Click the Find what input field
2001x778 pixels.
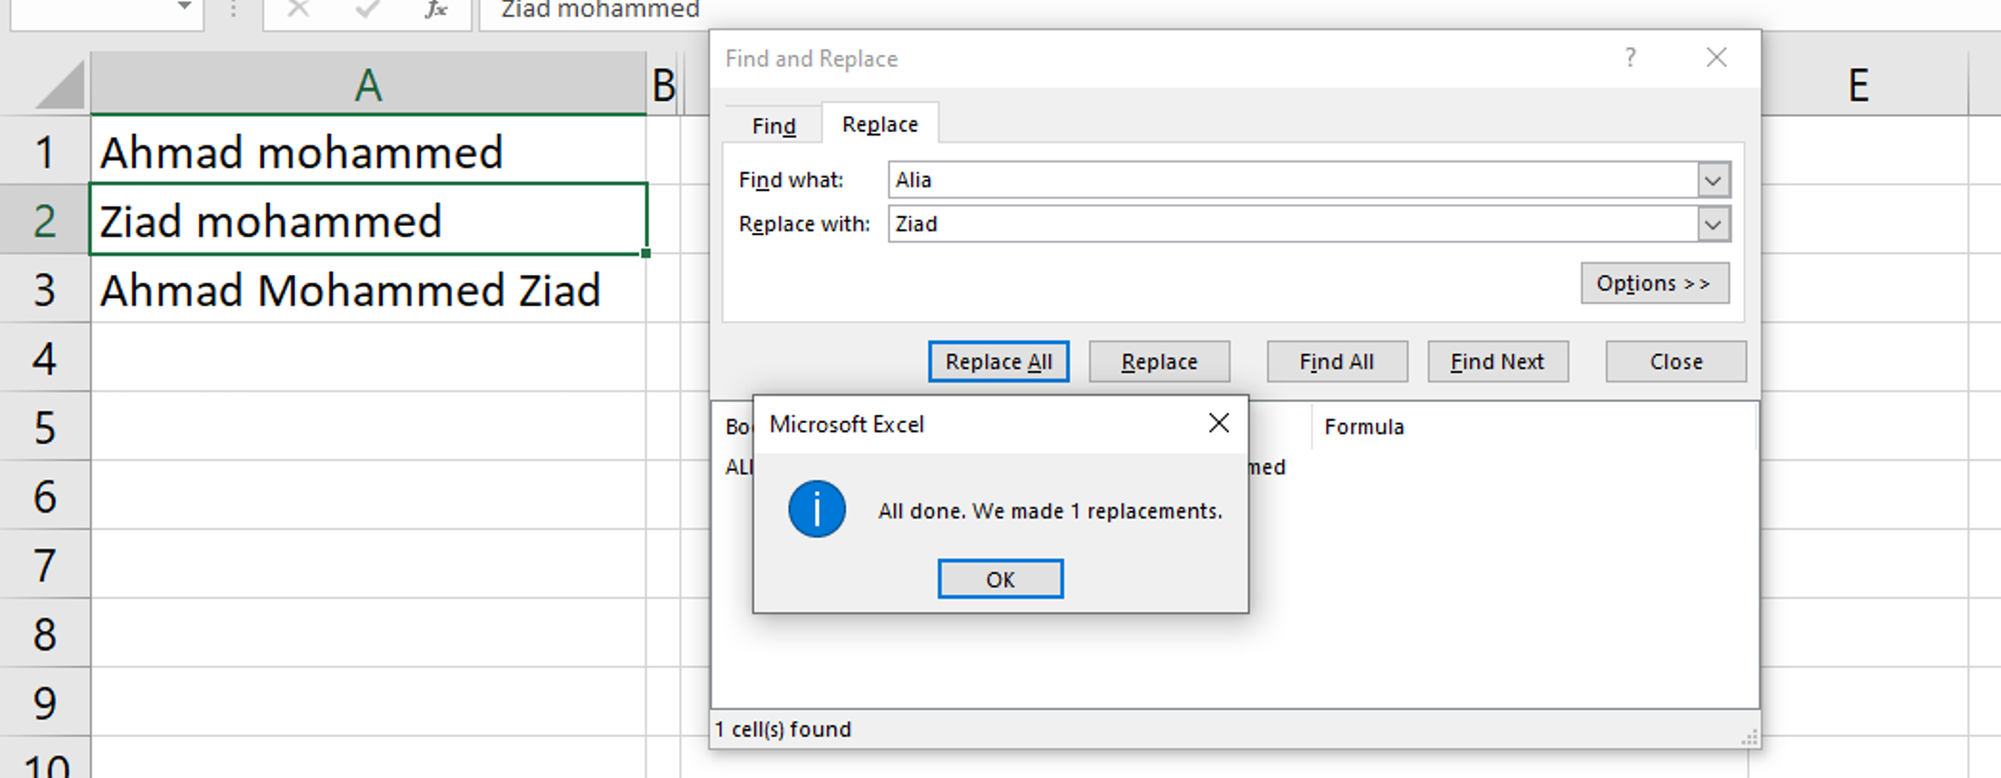(1291, 180)
